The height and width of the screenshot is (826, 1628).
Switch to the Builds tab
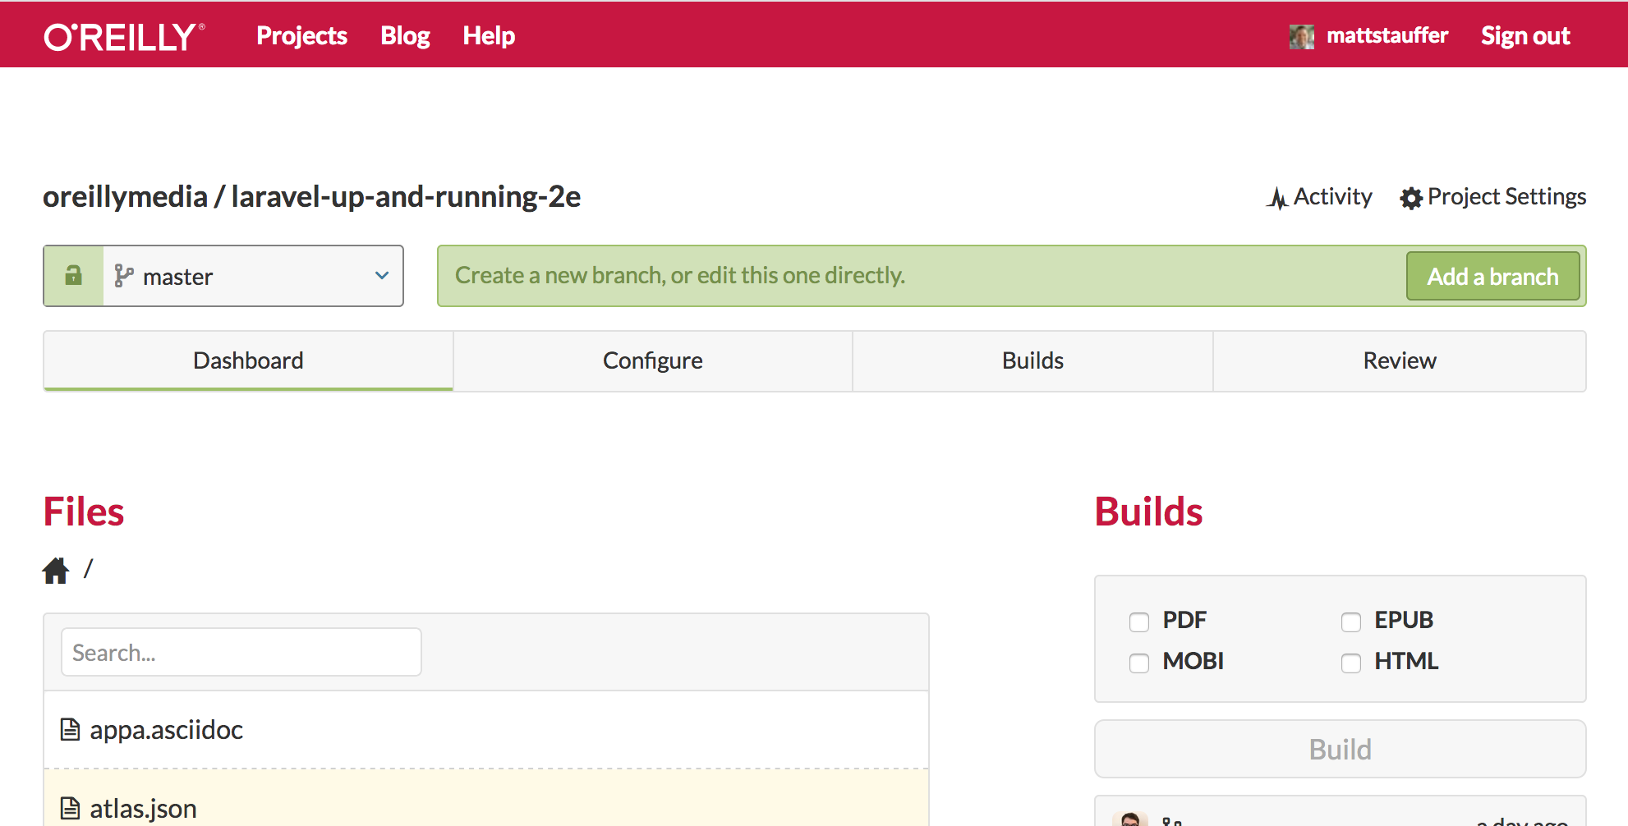coord(1032,360)
